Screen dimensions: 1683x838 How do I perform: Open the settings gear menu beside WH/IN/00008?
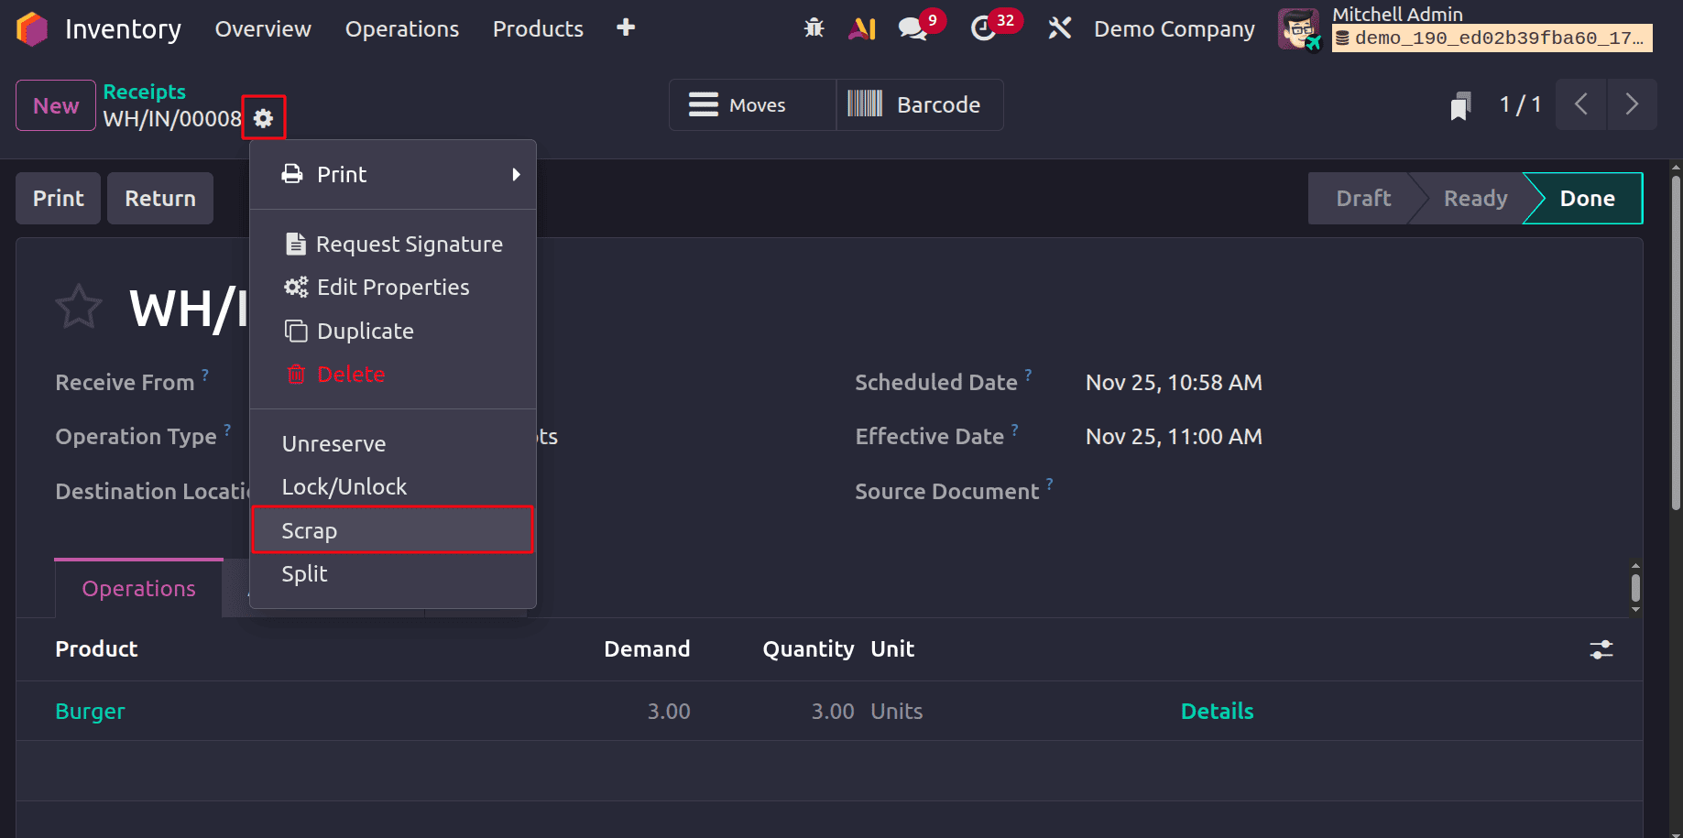click(264, 117)
